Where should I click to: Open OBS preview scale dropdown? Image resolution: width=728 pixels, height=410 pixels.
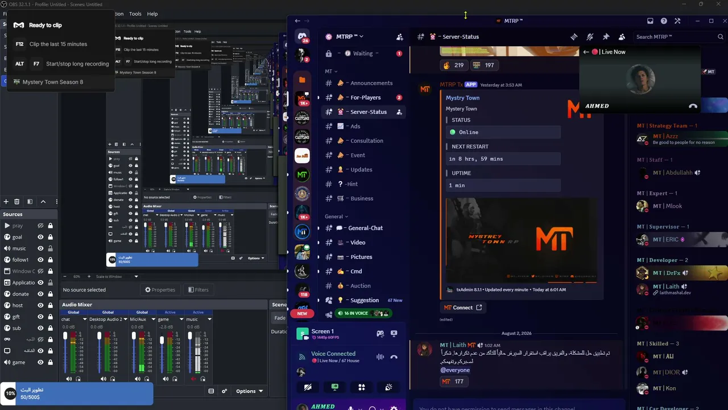coord(136,277)
